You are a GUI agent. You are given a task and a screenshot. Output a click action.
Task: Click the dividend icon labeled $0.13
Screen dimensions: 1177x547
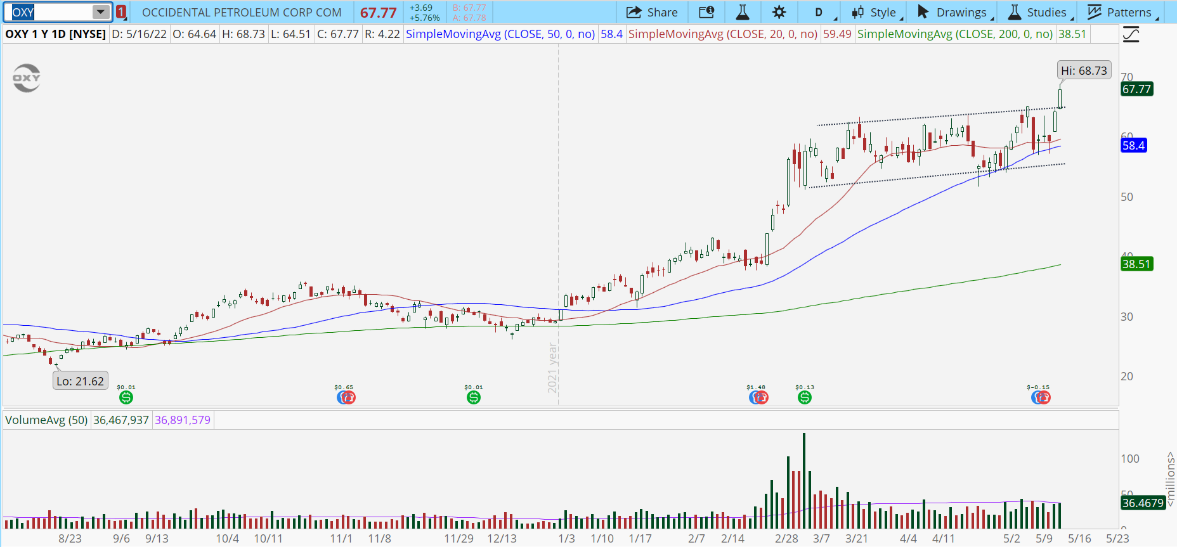(805, 397)
